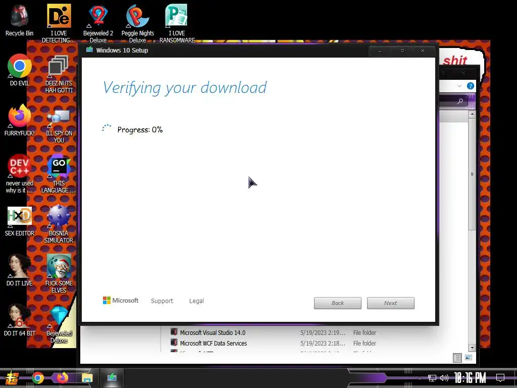Viewport: 517px width, 388px height.
Task: Open the Support link in Setup
Action: tap(162, 301)
